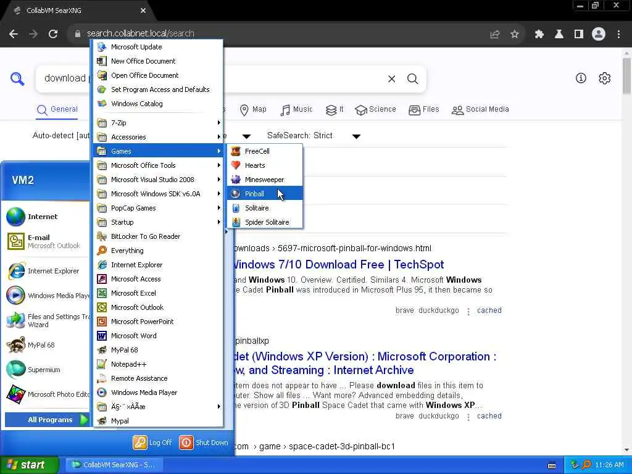This screenshot has width=632, height=474.
Task: Launch Pinball from the Games submenu
Action: click(x=265, y=194)
